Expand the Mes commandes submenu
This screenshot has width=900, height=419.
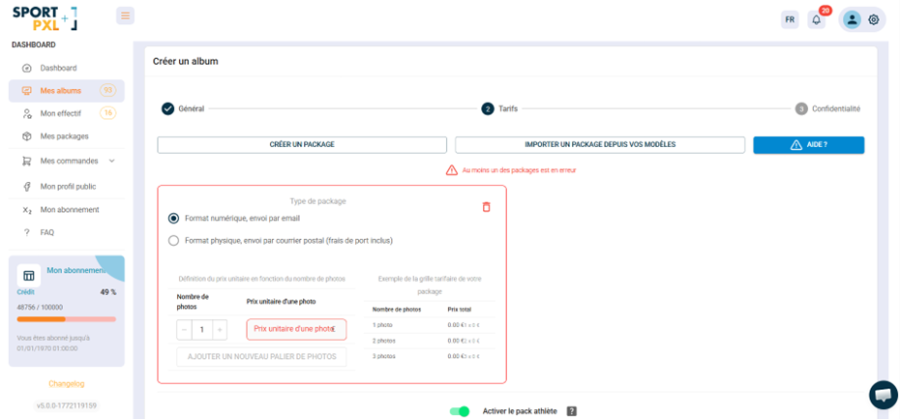(x=111, y=162)
